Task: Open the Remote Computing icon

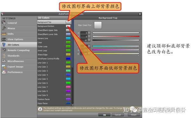Action: click(4, 50)
